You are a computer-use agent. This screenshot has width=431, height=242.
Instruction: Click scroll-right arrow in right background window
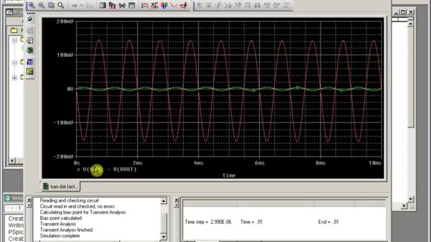click(x=404, y=206)
